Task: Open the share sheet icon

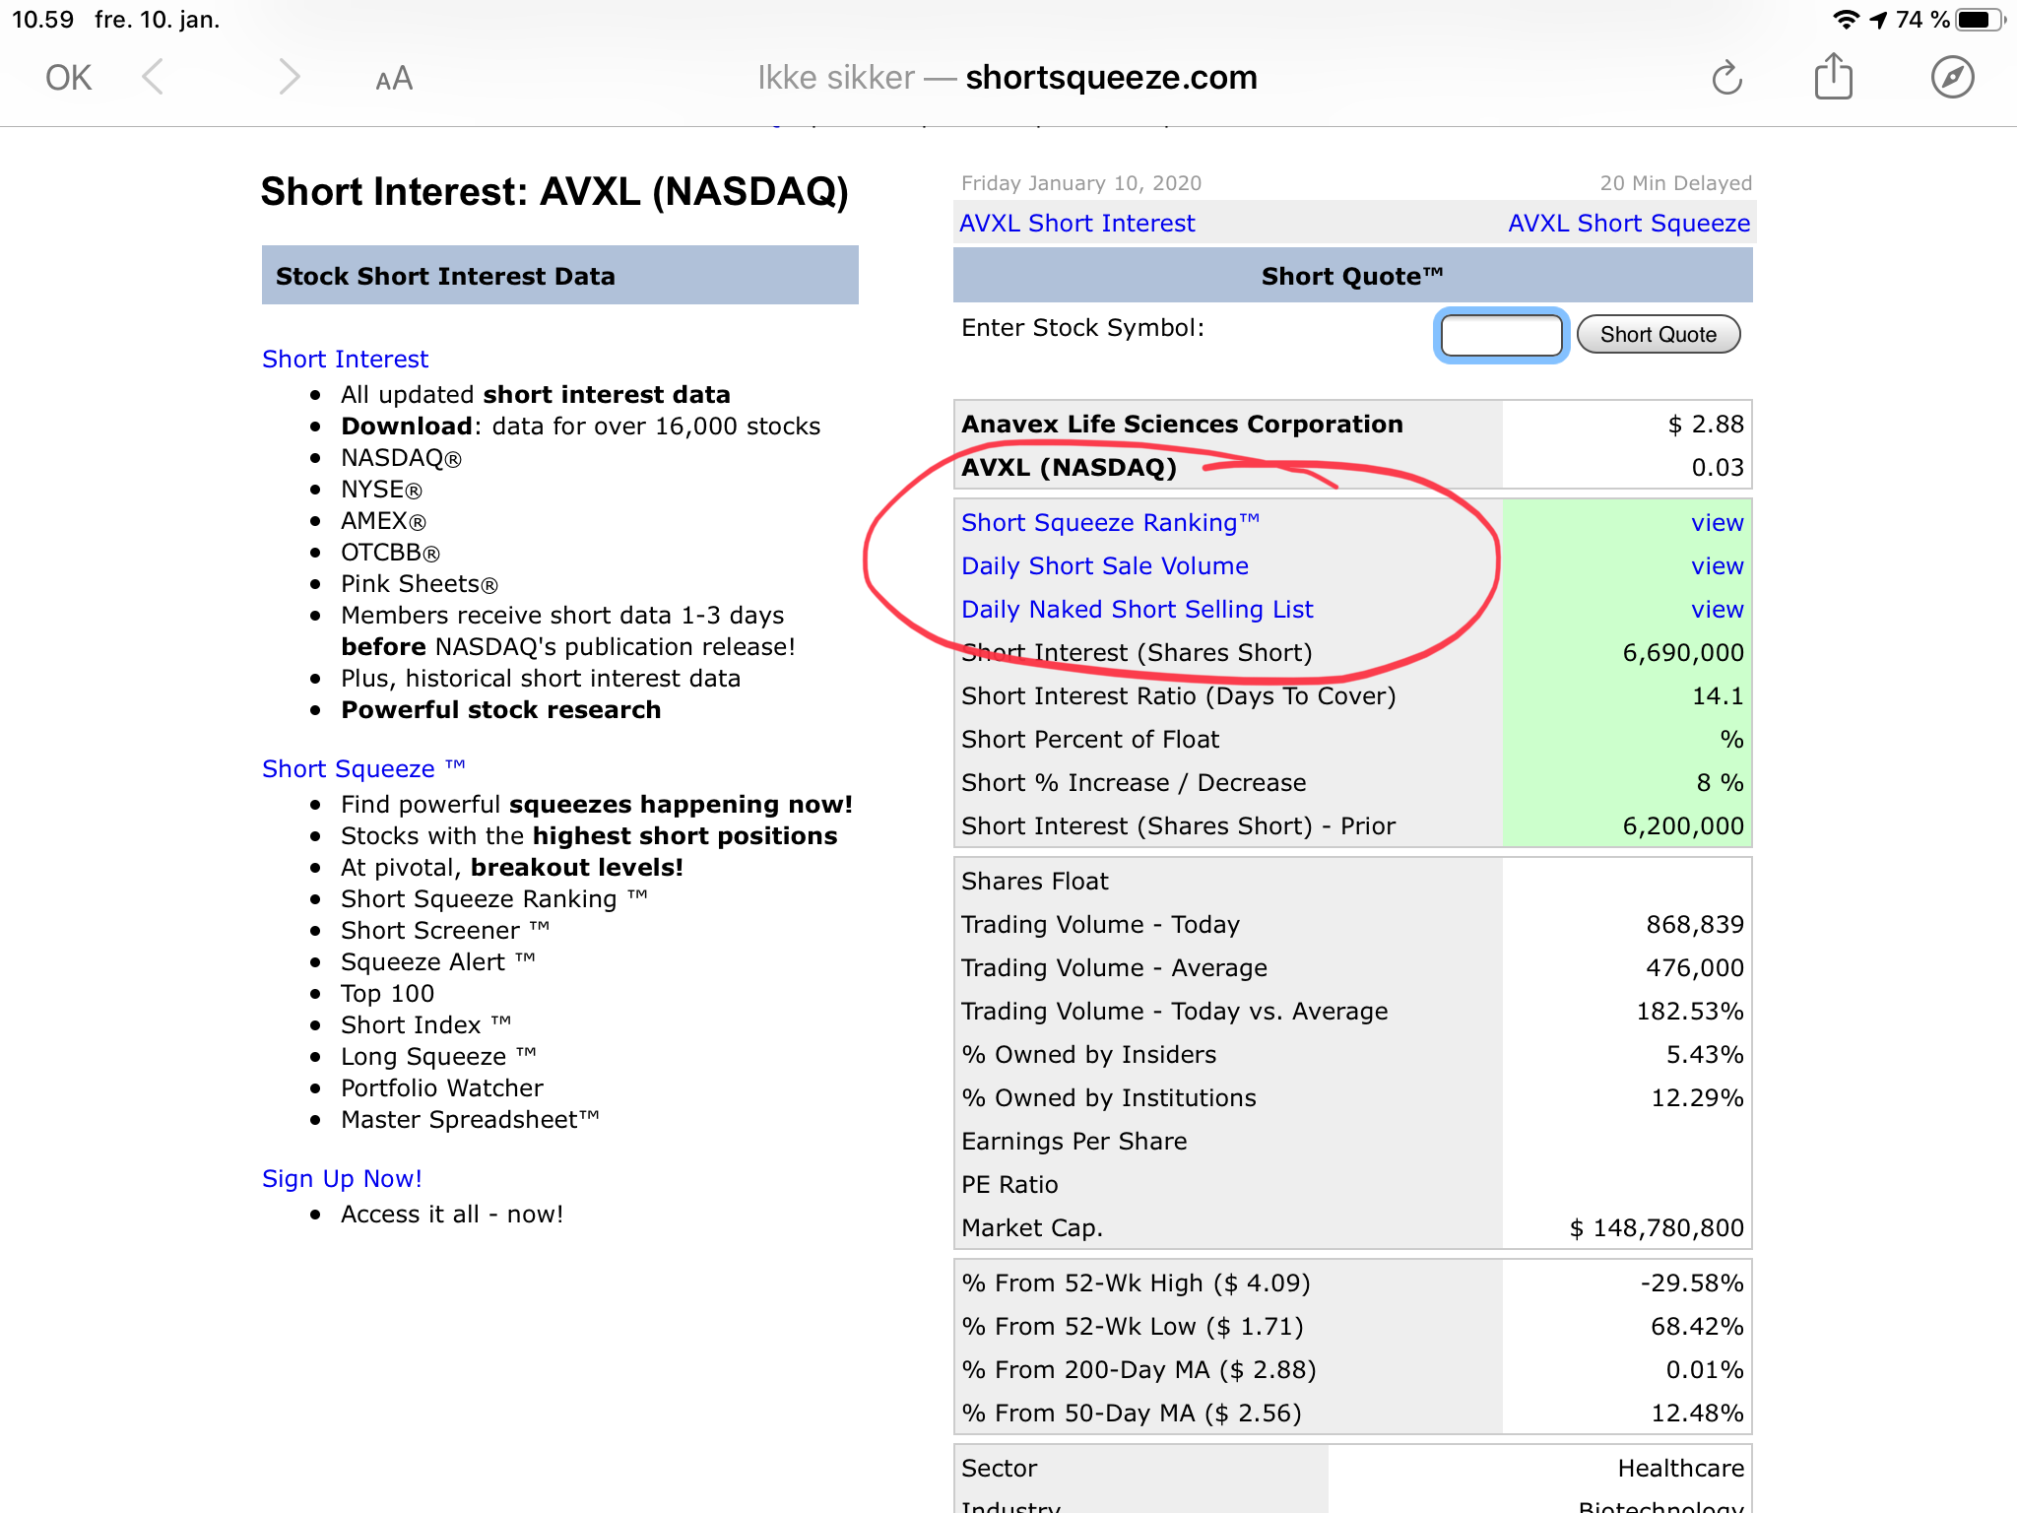Action: click(x=1834, y=76)
